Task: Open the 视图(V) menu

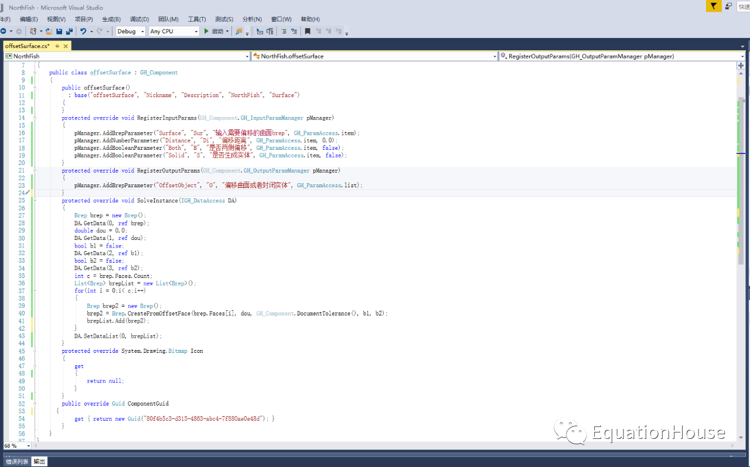Action: (56, 19)
